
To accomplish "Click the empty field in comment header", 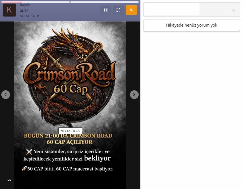I will pyautogui.click(x=172, y=10).
